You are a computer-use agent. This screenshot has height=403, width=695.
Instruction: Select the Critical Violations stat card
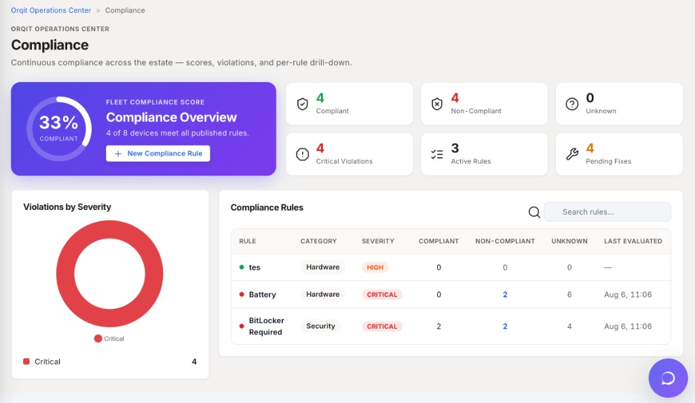pos(350,154)
